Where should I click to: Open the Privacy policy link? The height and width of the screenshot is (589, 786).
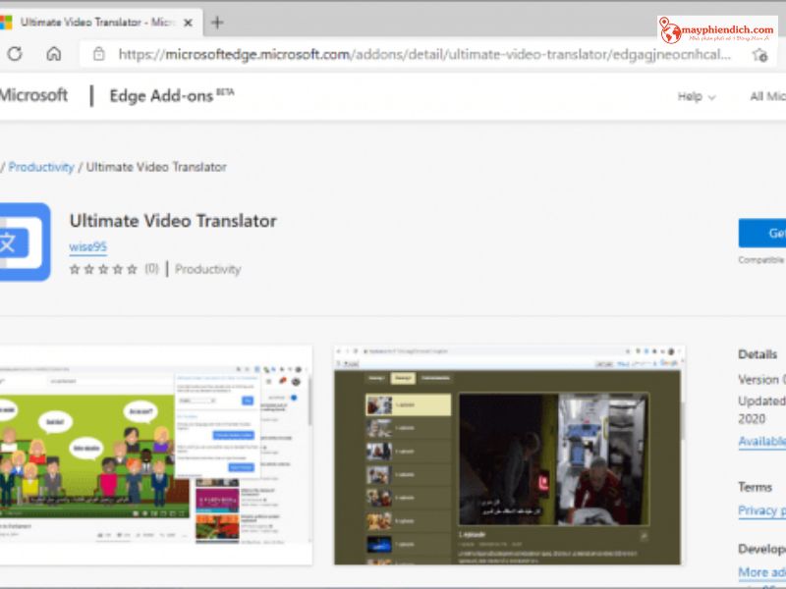(761, 510)
